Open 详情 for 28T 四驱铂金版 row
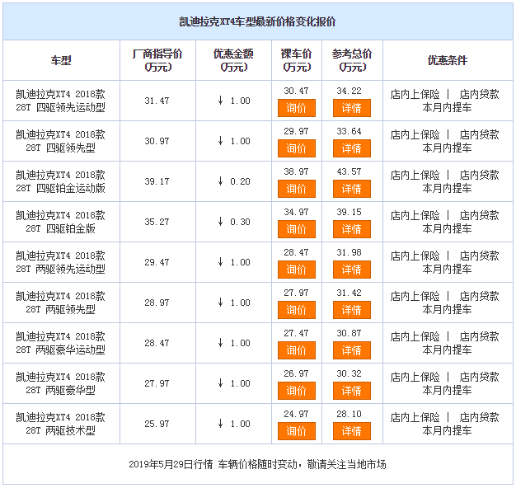This screenshot has width=516, height=488. tap(351, 229)
